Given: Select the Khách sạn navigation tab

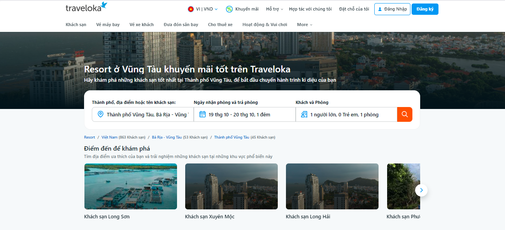Looking at the screenshot, I should tap(76, 25).
